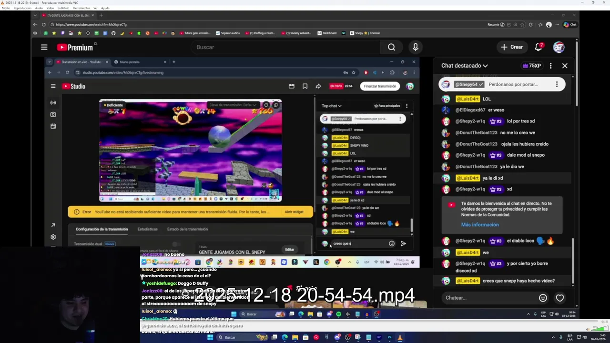610x343 pixels.
Task: Select Nueva pestaña browser tab
Action: tap(140, 62)
